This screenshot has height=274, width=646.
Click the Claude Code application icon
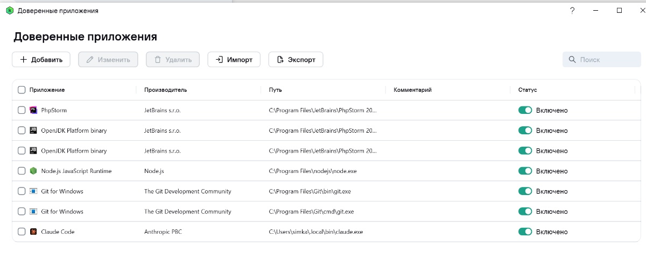click(x=33, y=232)
